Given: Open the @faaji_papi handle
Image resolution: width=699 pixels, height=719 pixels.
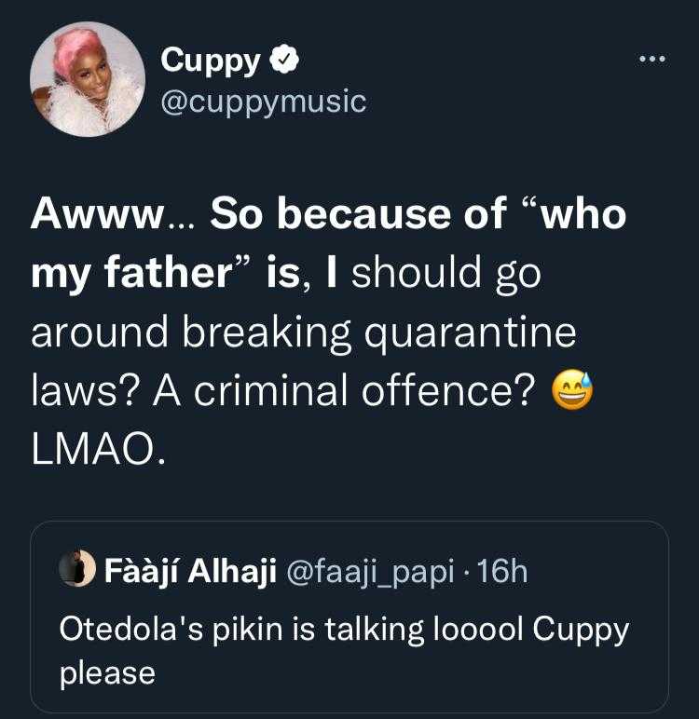Looking at the screenshot, I should (370, 572).
